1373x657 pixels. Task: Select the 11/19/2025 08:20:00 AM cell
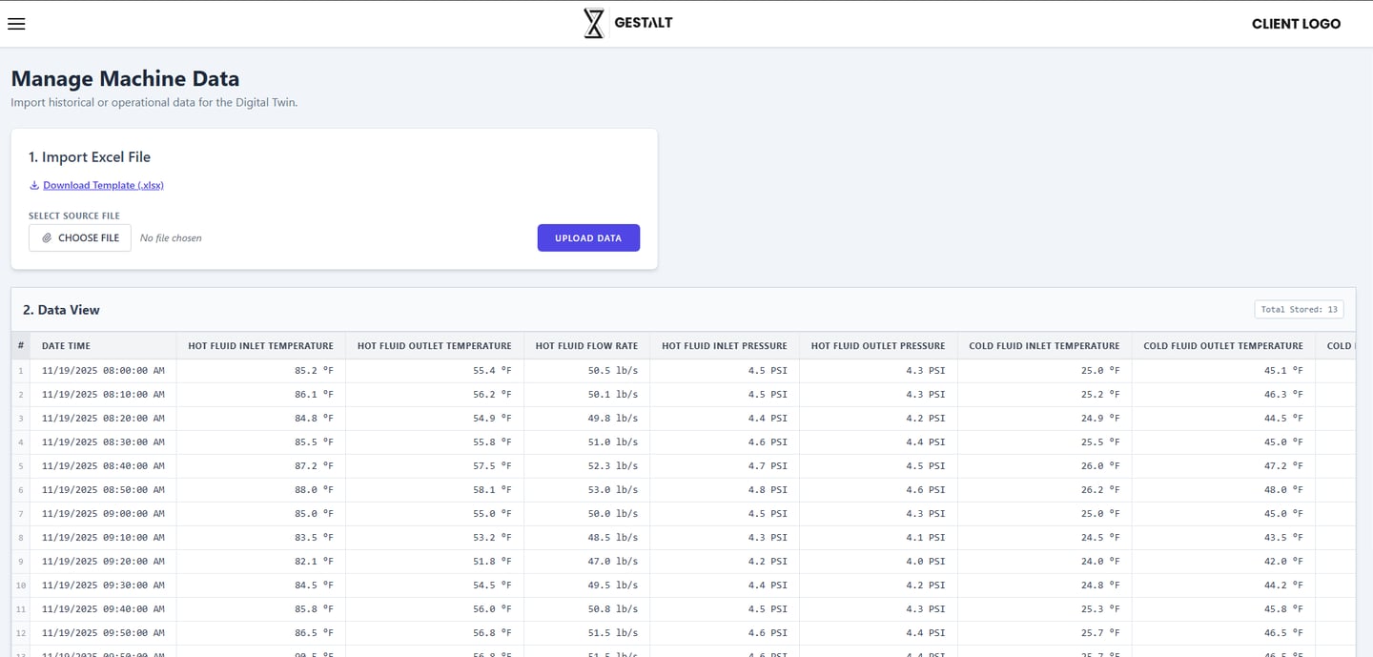point(103,418)
